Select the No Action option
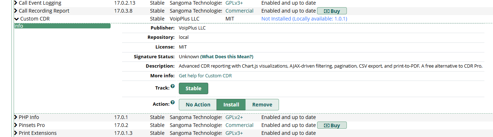 tap(198, 105)
